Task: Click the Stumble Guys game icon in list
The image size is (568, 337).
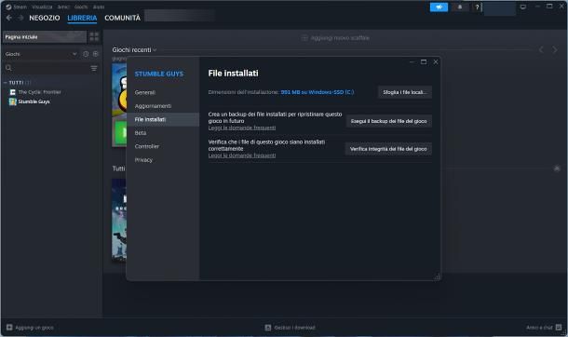Action: 13,101
